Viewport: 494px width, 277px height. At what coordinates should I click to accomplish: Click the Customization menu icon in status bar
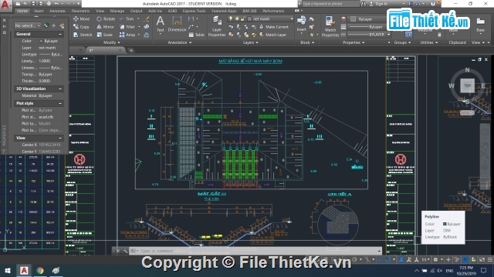tap(489, 260)
